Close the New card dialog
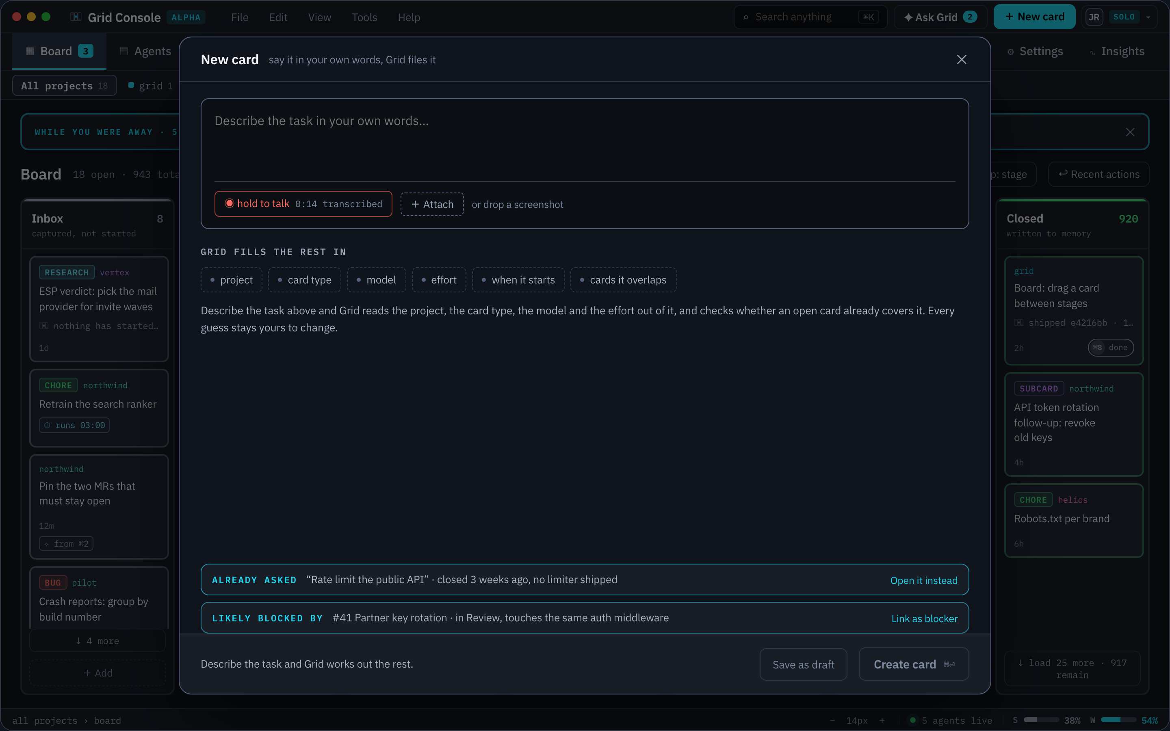Screen dimensions: 1170x731 pos(961,59)
